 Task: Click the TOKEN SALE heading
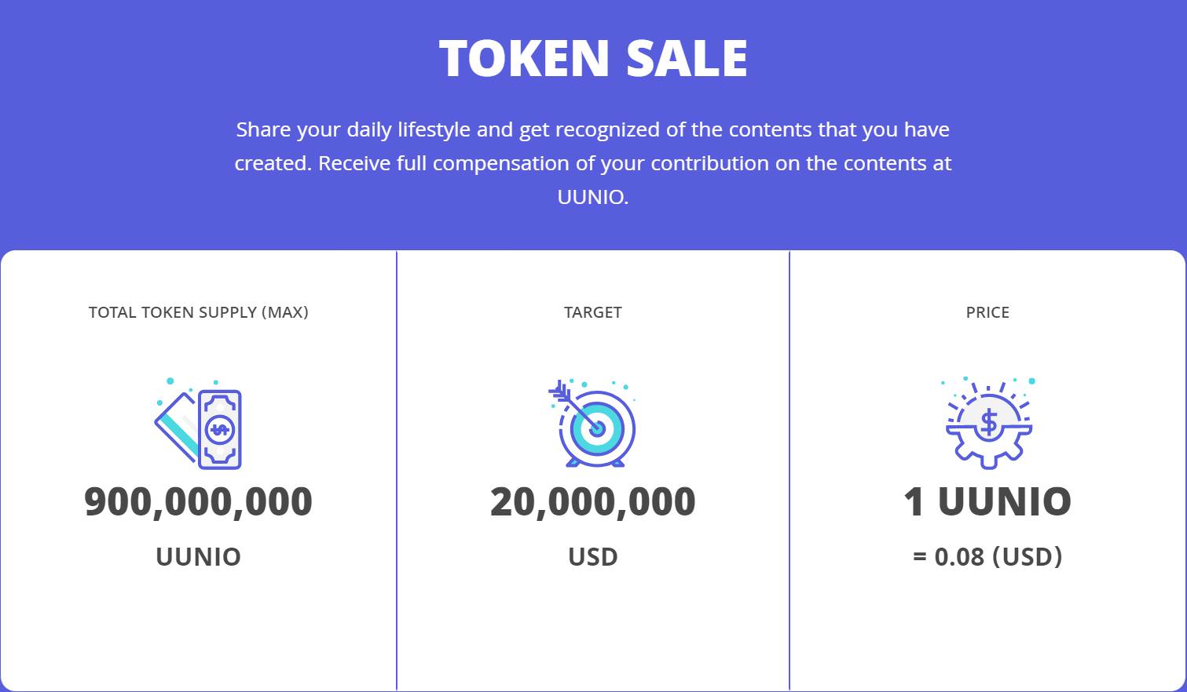click(593, 58)
